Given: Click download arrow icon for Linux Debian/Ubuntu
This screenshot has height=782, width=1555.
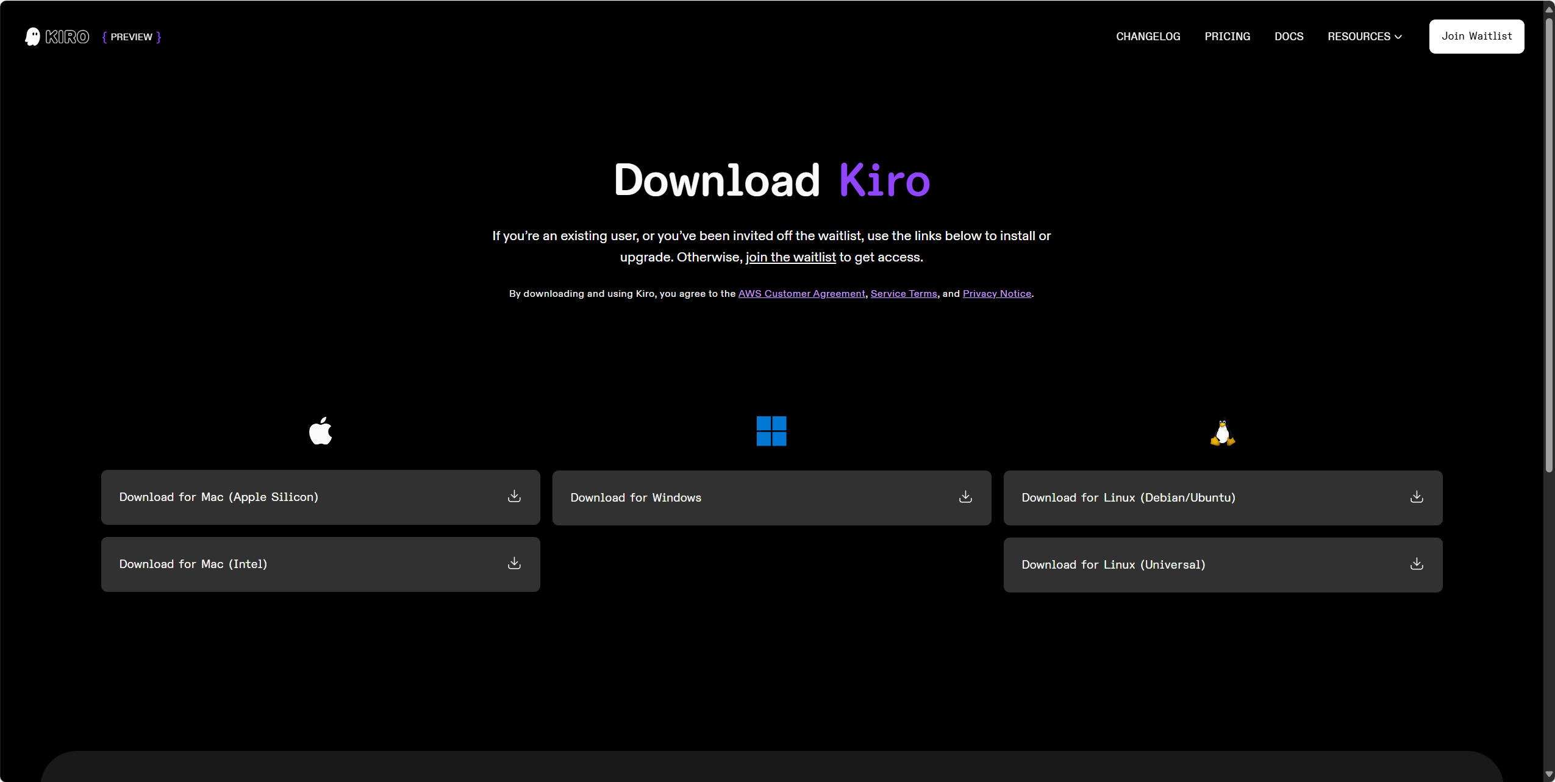Looking at the screenshot, I should [1417, 497].
